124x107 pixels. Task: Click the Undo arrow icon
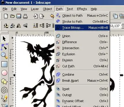click(52, 16)
